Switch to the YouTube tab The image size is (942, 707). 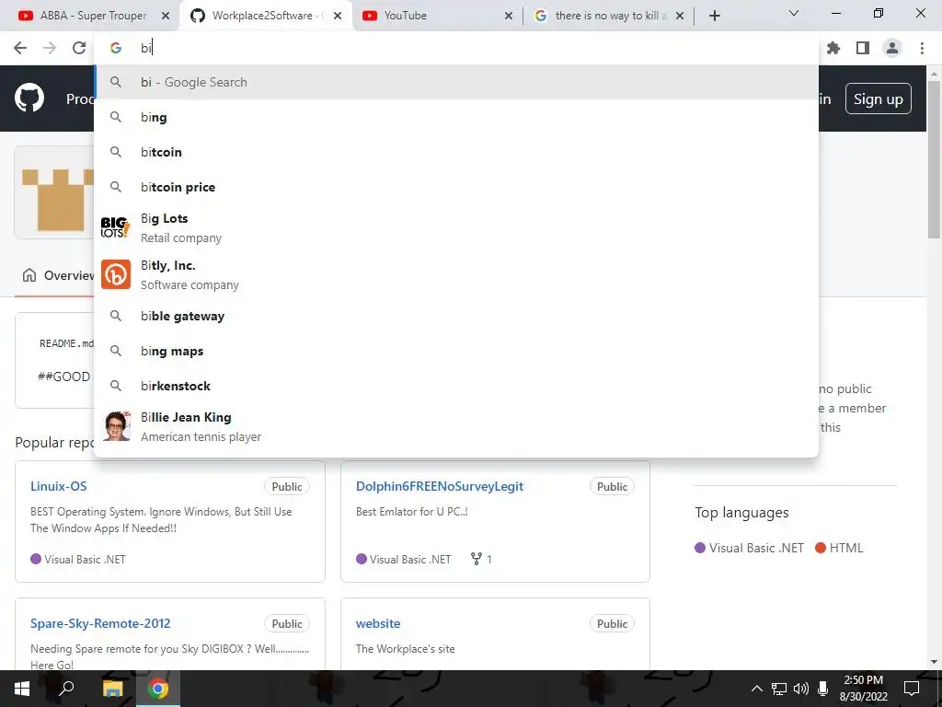435,17
